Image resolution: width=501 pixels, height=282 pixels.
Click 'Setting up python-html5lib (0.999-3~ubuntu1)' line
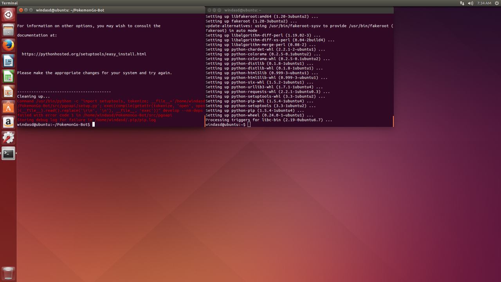pyautogui.click(x=262, y=73)
